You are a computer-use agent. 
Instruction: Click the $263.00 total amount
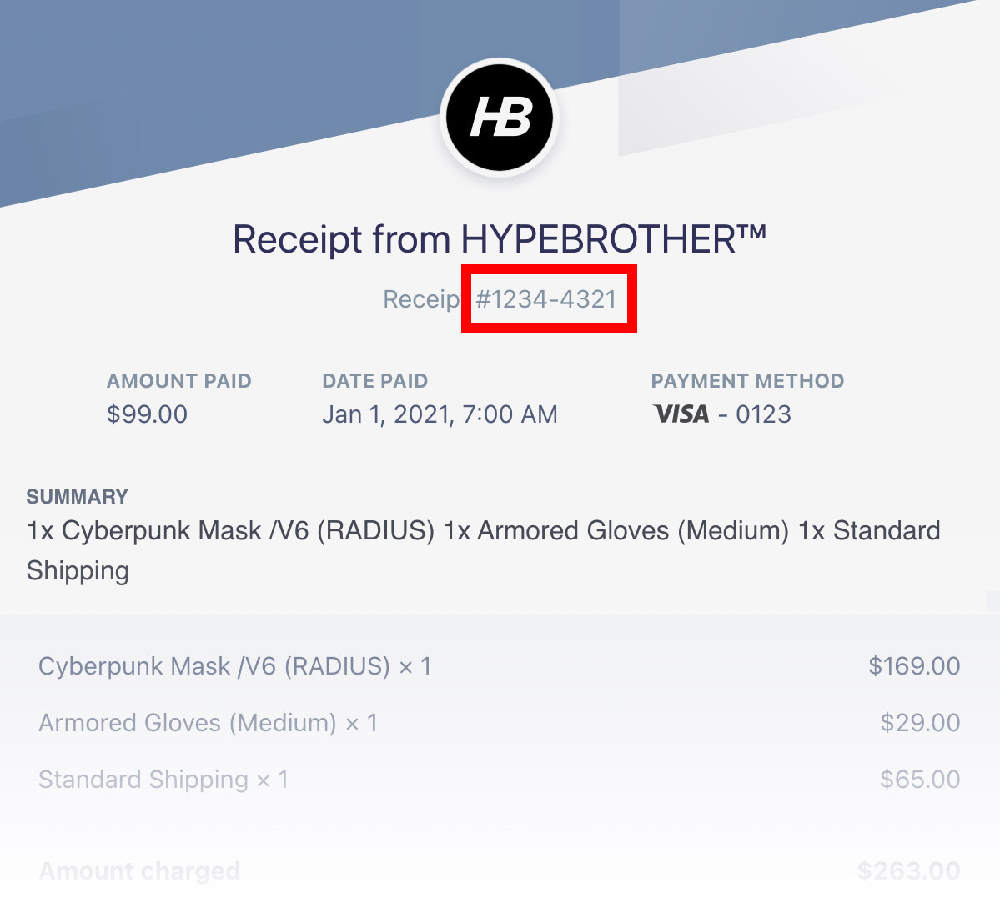click(x=909, y=870)
